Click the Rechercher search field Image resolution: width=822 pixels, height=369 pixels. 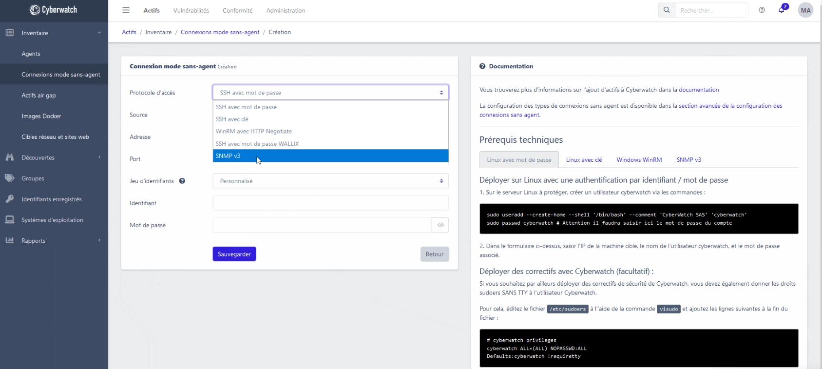pos(711,10)
